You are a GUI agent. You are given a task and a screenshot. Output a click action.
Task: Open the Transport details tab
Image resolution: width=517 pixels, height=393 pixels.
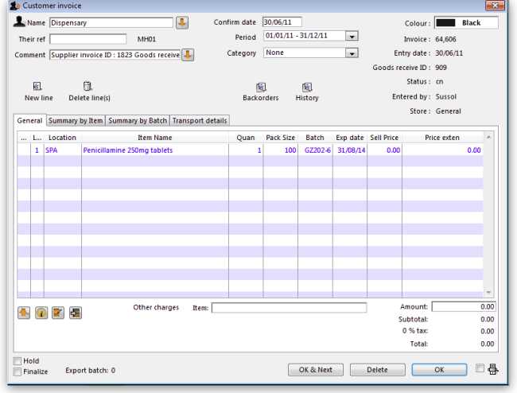point(200,121)
